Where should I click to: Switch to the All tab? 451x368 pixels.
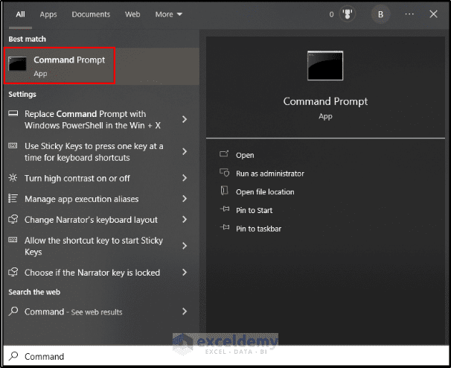pos(20,14)
